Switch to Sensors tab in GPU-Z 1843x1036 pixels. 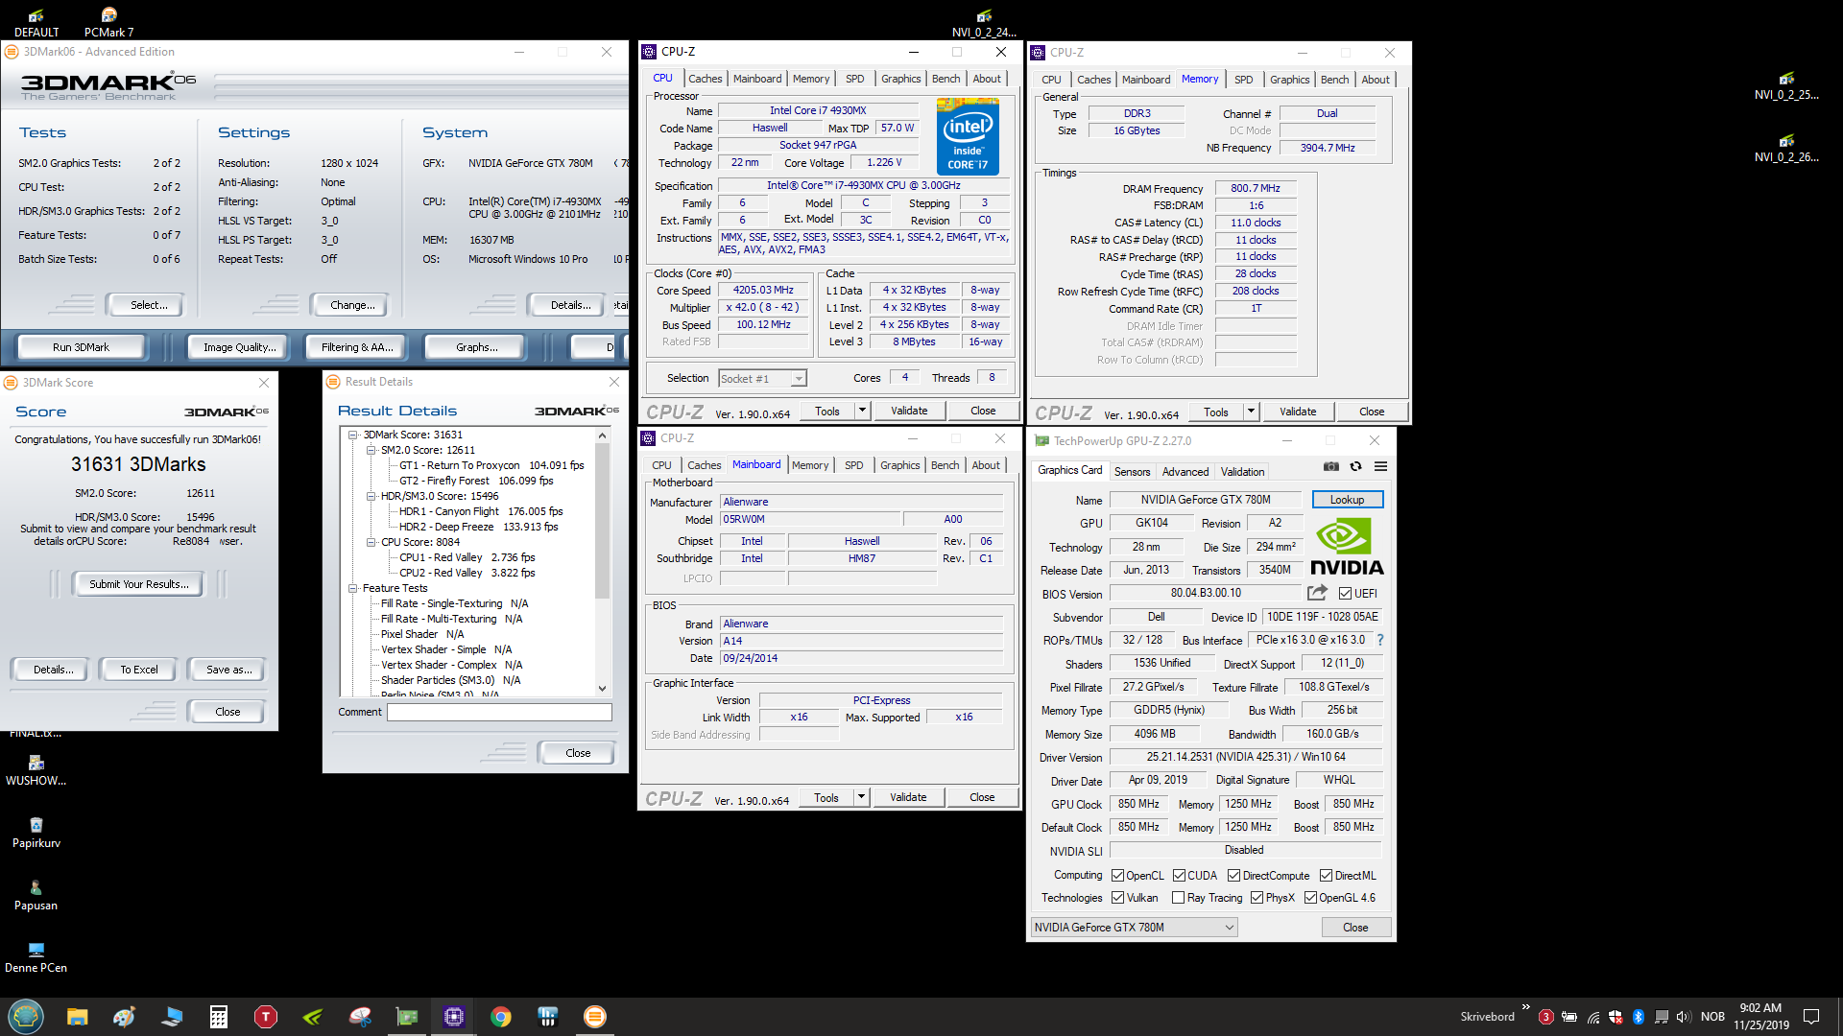[x=1132, y=472]
